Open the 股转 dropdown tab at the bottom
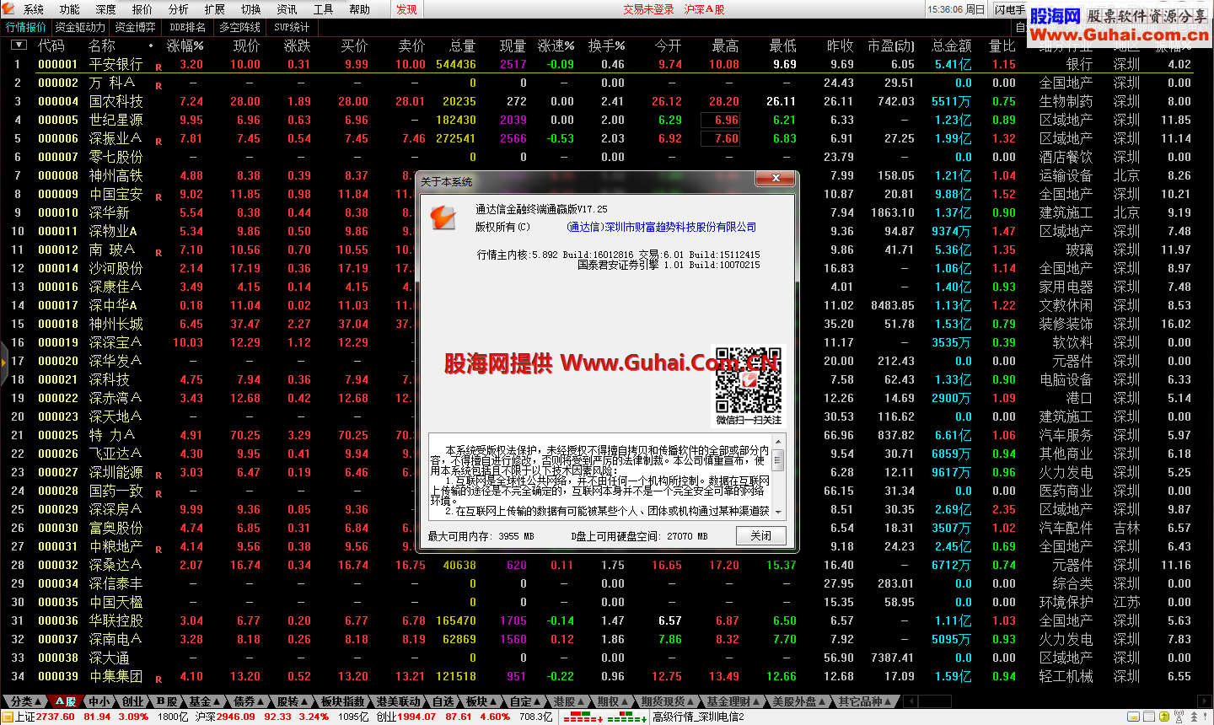This screenshot has height=725, width=1214. click(293, 701)
